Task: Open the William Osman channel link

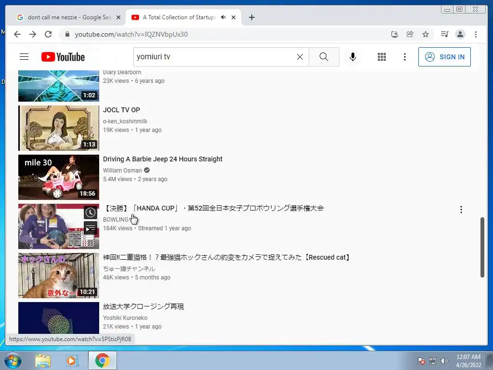Action: coord(122,170)
